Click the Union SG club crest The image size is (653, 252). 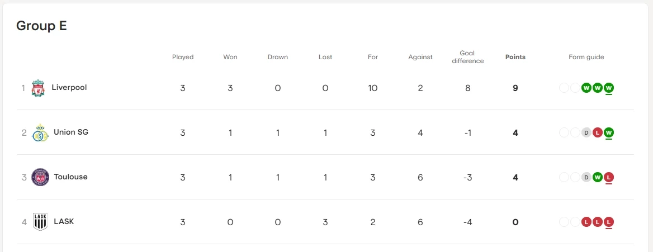pyautogui.click(x=40, y=132)
